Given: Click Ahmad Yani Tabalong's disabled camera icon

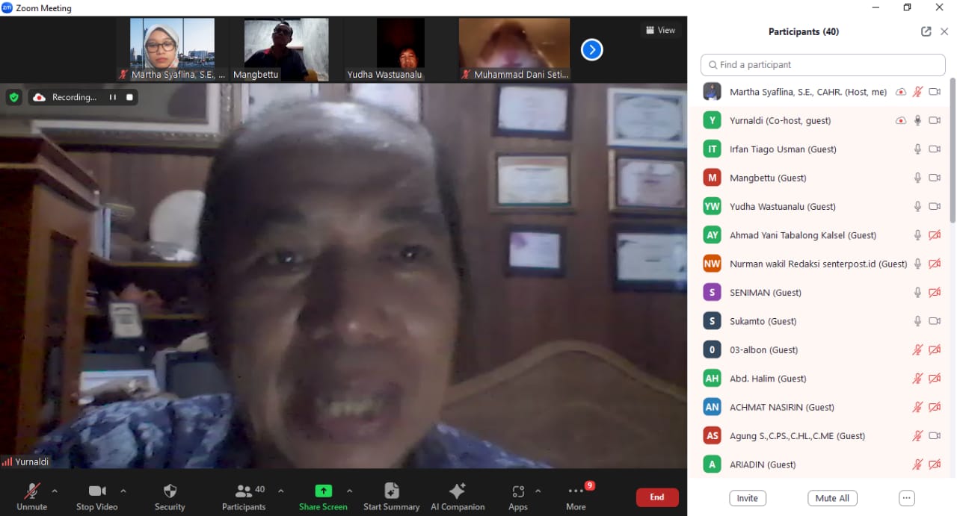Looking at the screenshot, I should (x=935, y=235).
